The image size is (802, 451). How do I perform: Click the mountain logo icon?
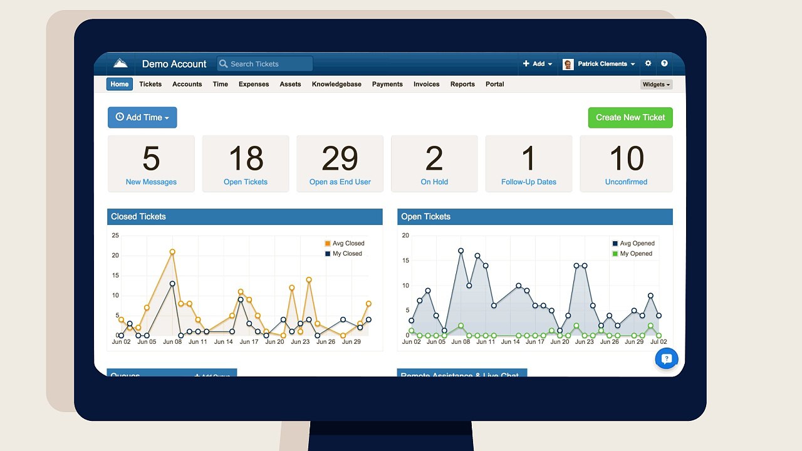coord(120,63)
